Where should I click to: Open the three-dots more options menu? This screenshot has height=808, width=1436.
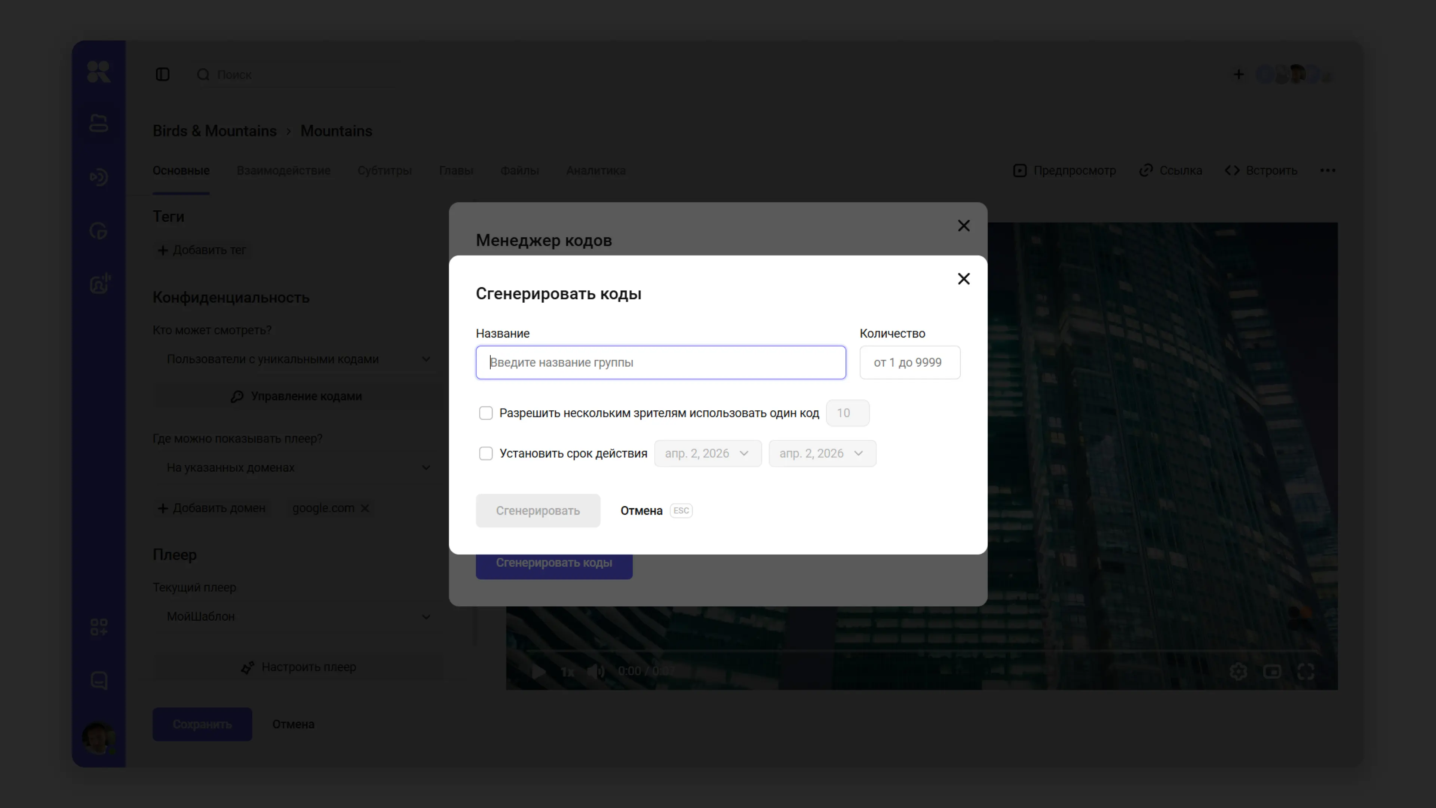coord(1327,171)
